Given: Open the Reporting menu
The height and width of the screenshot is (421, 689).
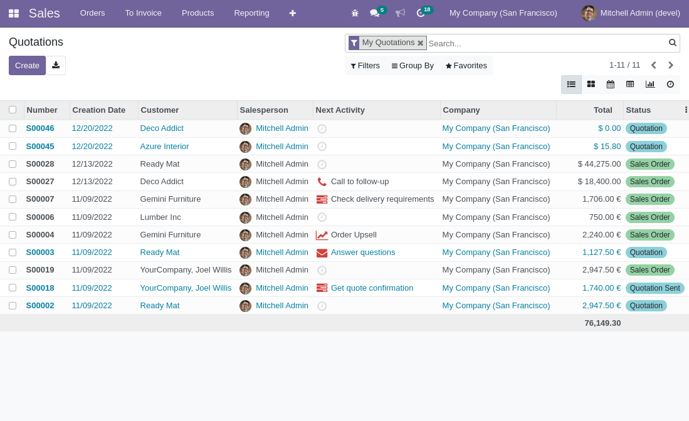Looking at the screenshot, I should 251,13.
